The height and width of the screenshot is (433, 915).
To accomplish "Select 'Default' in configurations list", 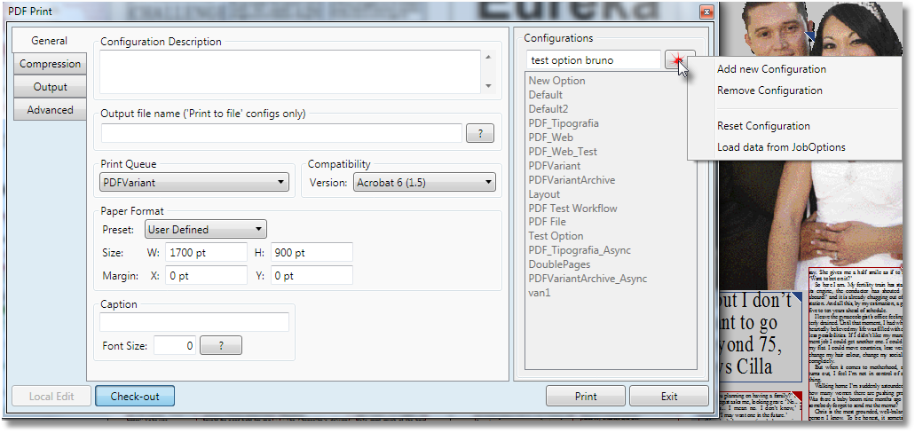I will (x=546, y=95).
